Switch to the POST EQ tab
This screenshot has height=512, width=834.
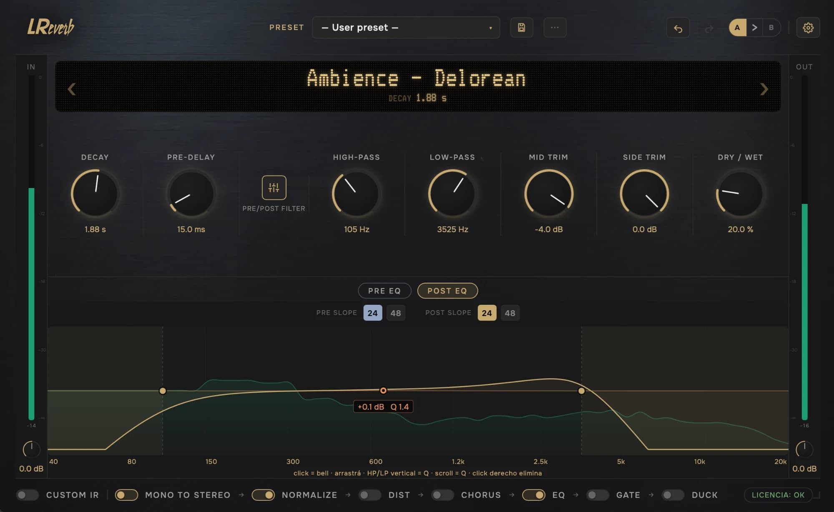[x=447, y=291]
